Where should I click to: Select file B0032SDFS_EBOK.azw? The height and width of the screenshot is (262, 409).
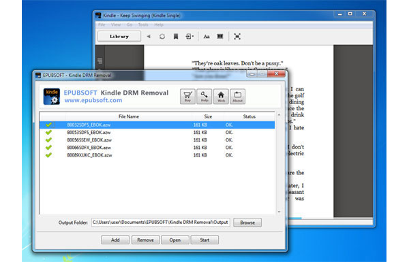click(x=157, y=125)
